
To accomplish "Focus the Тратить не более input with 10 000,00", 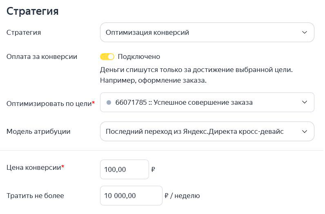I will (131, 196).
